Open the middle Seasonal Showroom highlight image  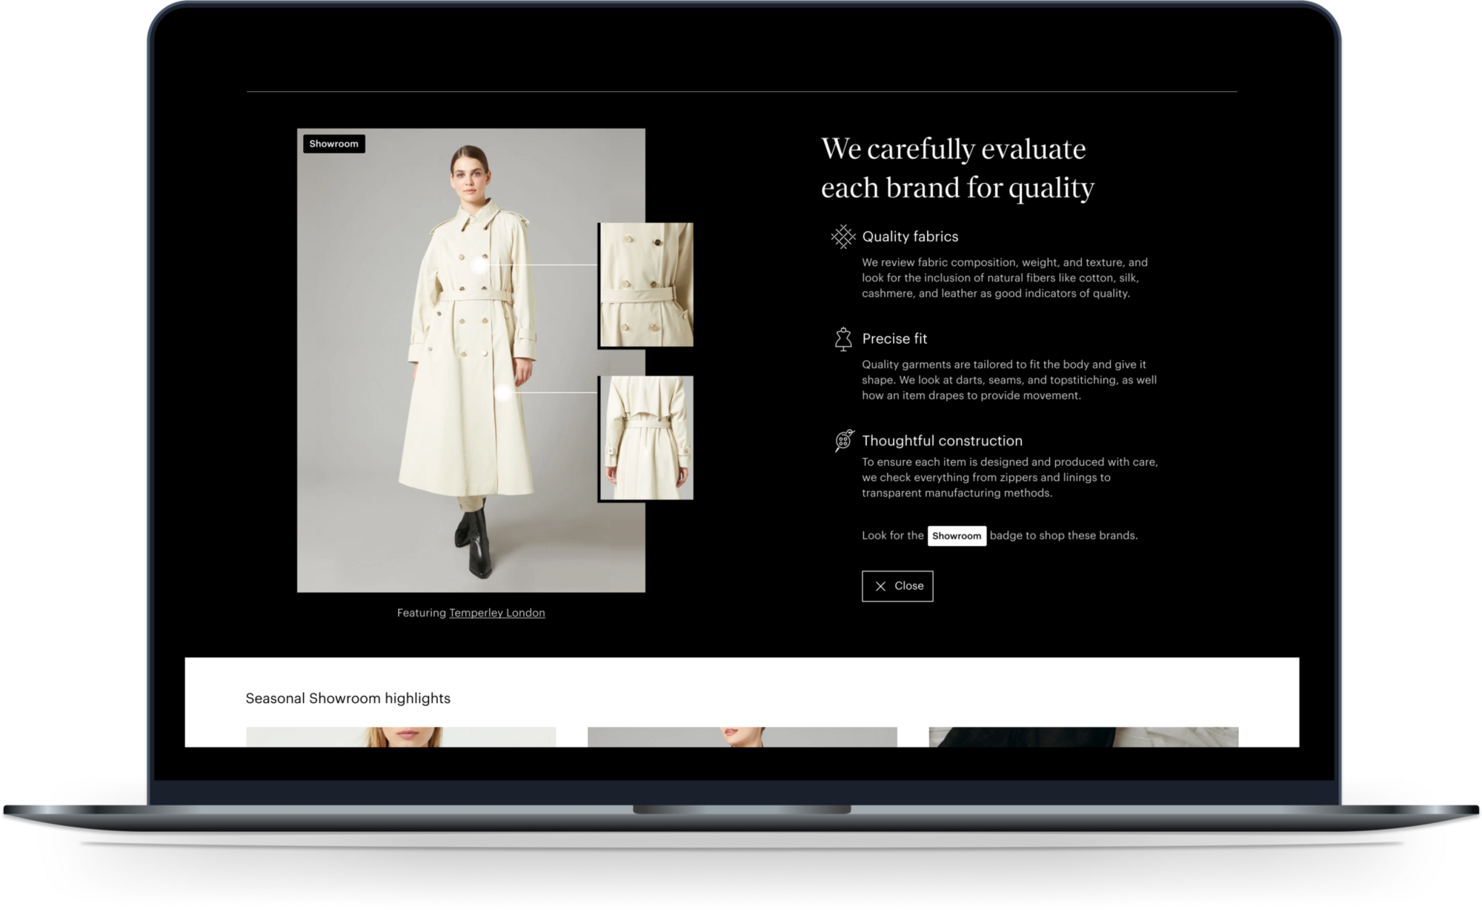click(742, 736)
